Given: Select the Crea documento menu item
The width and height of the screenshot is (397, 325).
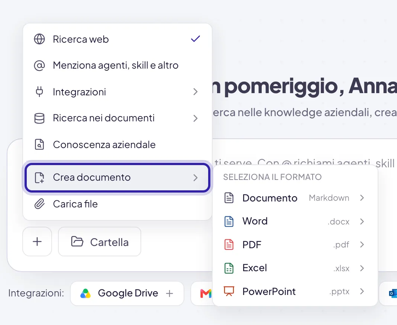Looking at the screenshot, I should tap(117, 177).
